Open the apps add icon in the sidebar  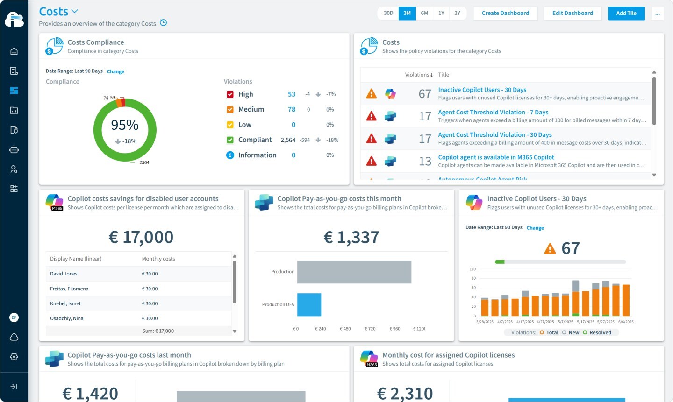tap(14, 189)
